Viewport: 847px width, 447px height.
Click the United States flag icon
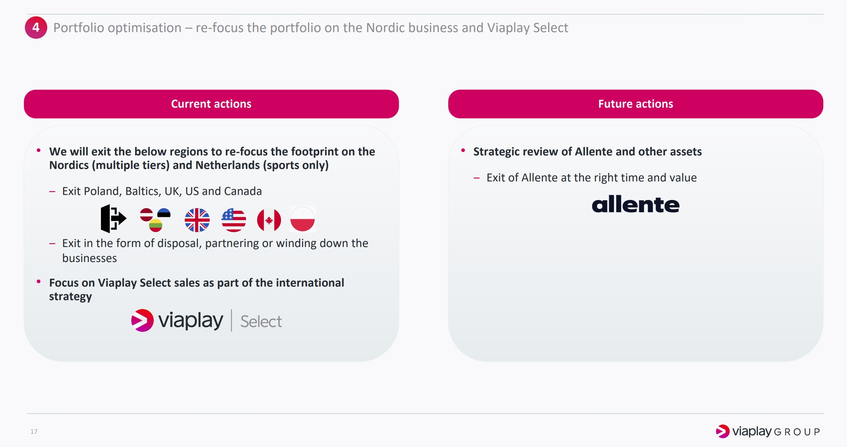click(234, 220)
